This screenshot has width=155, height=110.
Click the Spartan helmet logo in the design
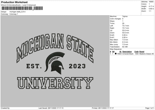coord(55,63)
